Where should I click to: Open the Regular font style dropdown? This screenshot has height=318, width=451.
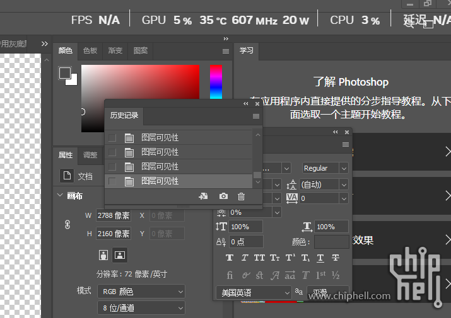(344, 168)
